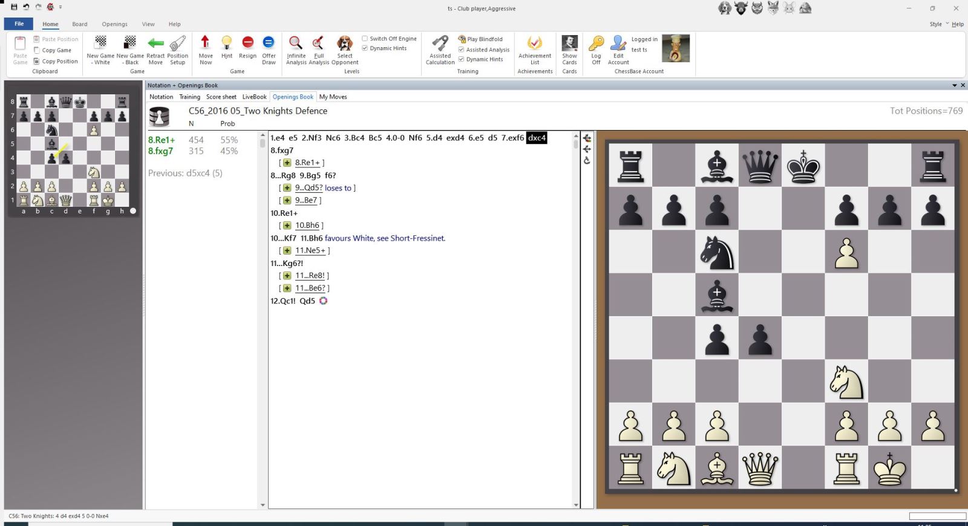The width and height of the screenshot is (968, 526).
Task: Switch to the LiveBook tab
Action: 254,97
